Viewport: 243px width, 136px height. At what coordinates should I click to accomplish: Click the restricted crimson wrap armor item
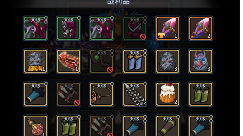[x=135, y=28]
